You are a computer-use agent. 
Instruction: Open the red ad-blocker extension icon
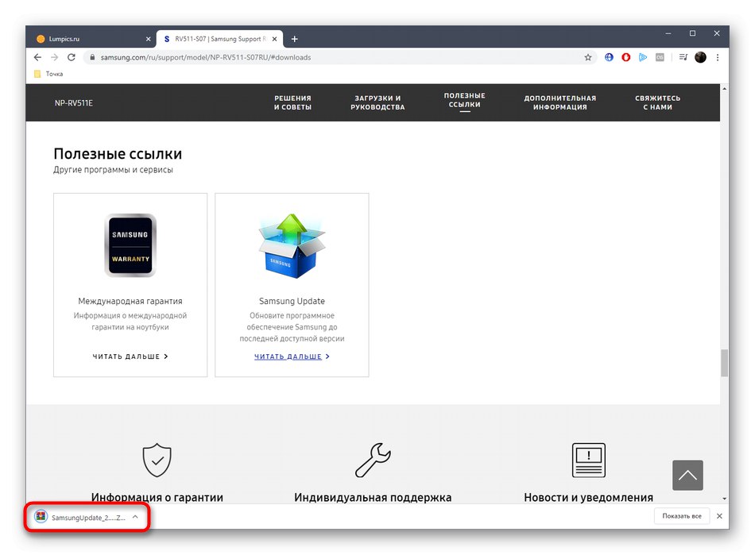(625, 57)
